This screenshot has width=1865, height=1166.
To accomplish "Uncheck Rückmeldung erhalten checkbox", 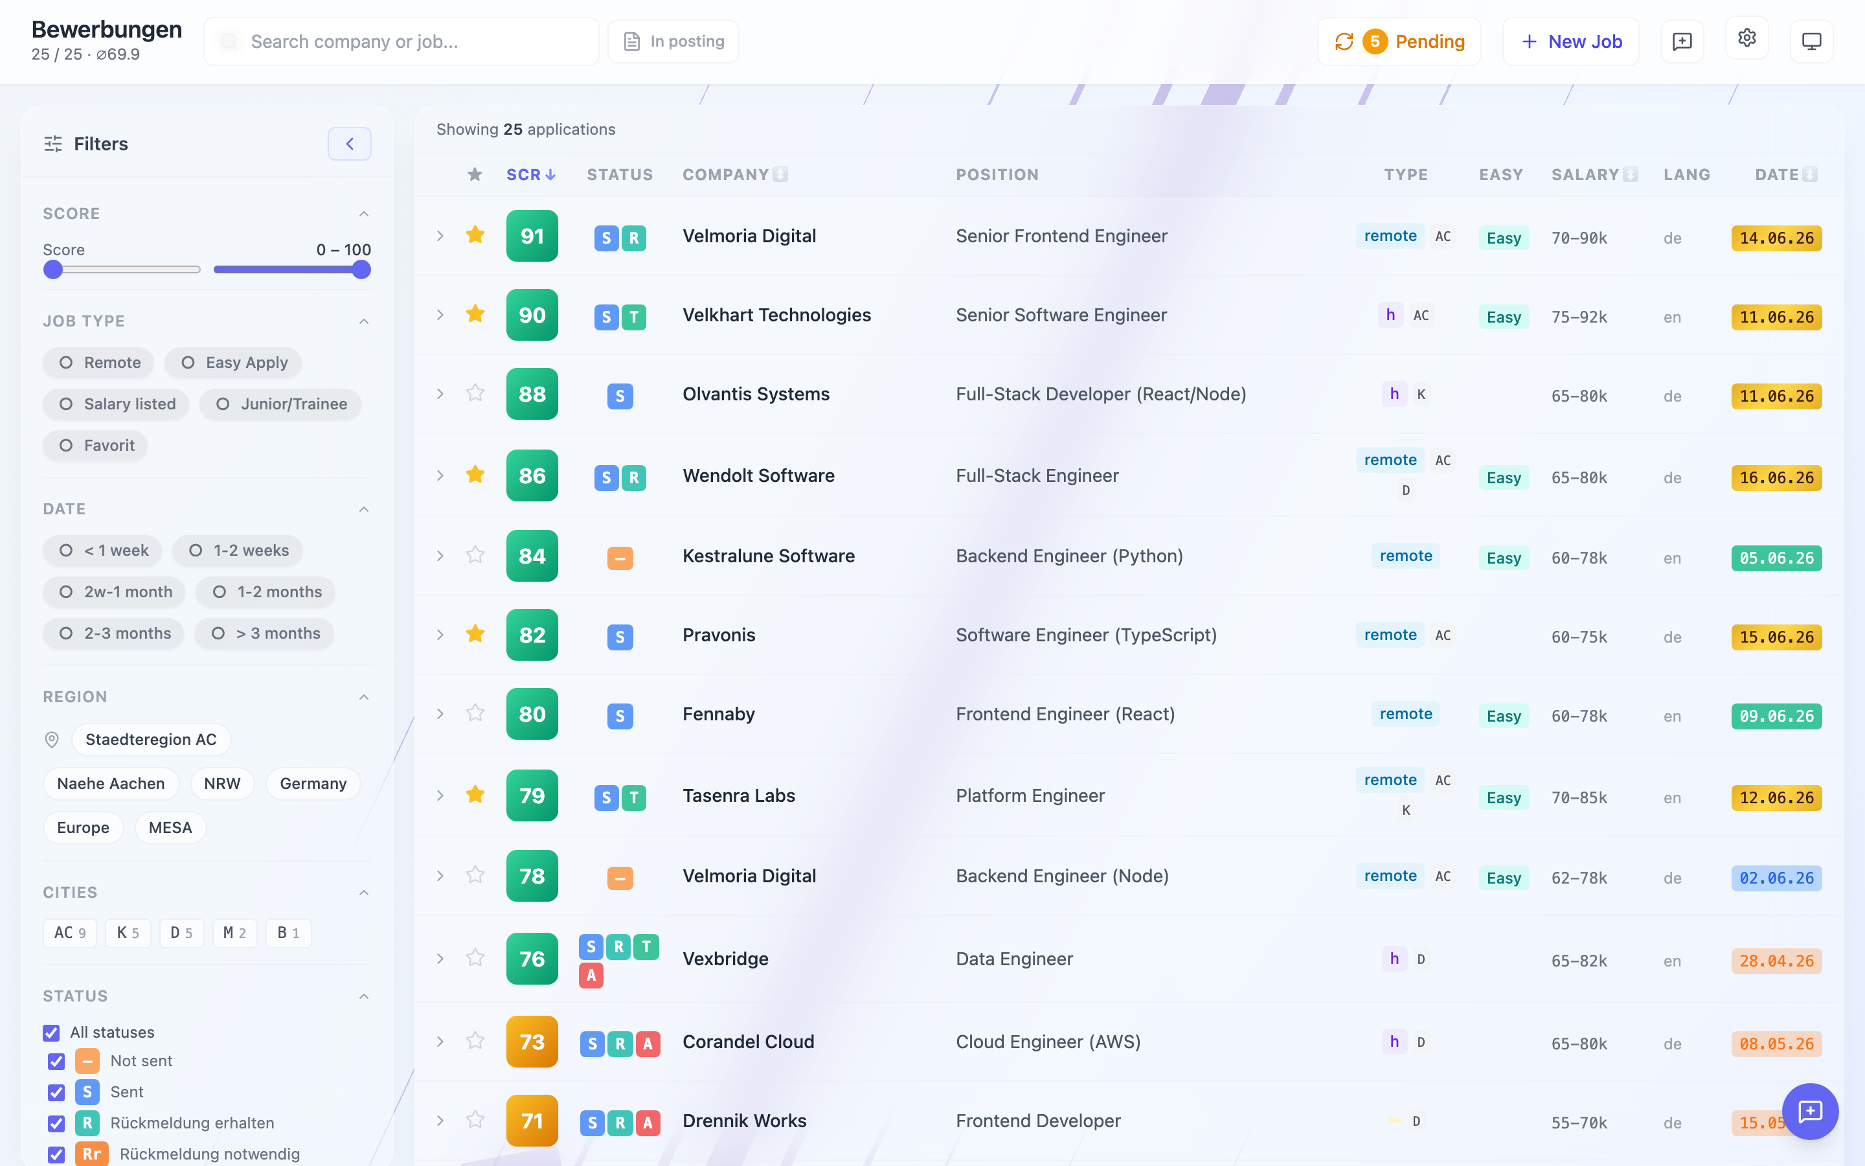I will click(x=56, y=1124).
